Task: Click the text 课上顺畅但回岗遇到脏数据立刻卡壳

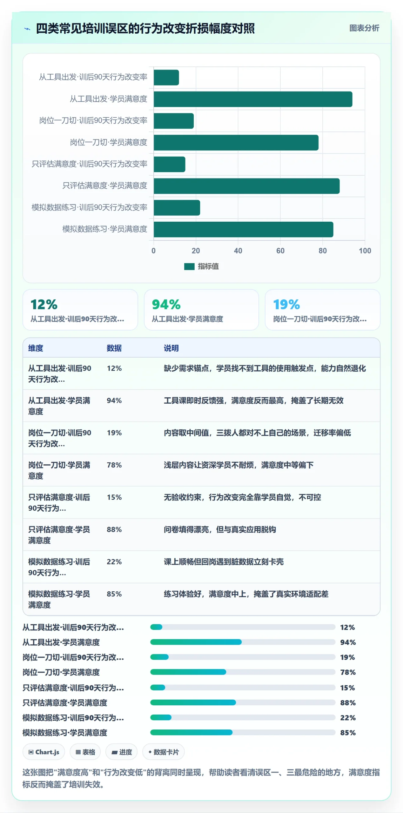Action: click(x=224, y=562)
